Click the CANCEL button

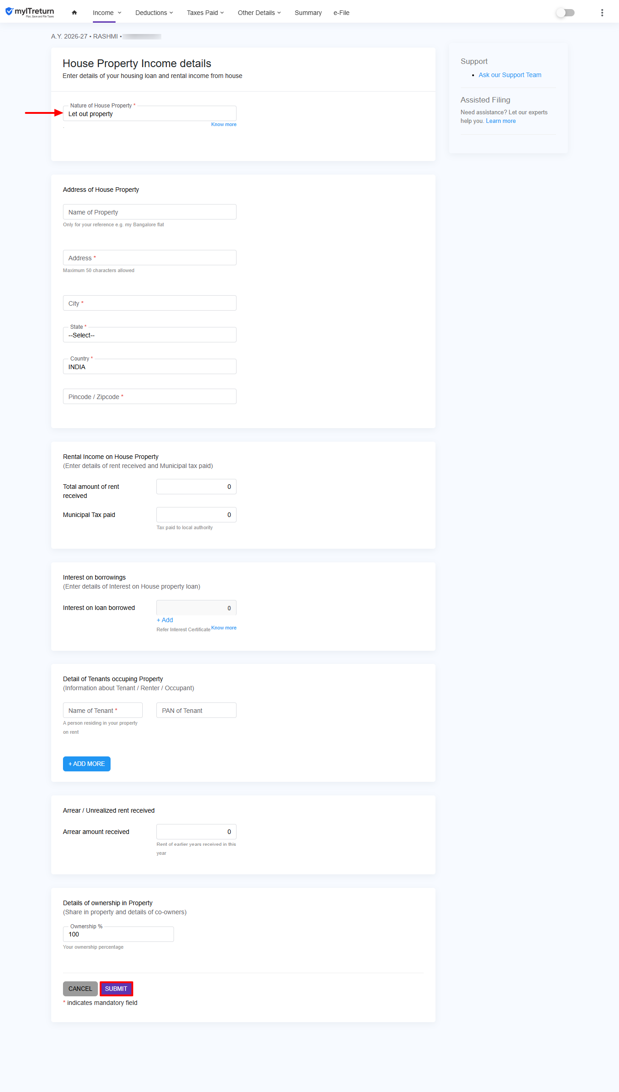pyautogui.click(x=80, y=989)
